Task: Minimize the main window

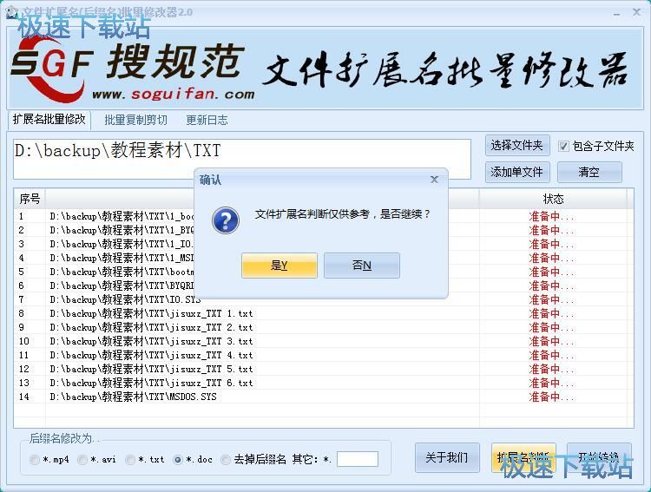Action: 616,13
